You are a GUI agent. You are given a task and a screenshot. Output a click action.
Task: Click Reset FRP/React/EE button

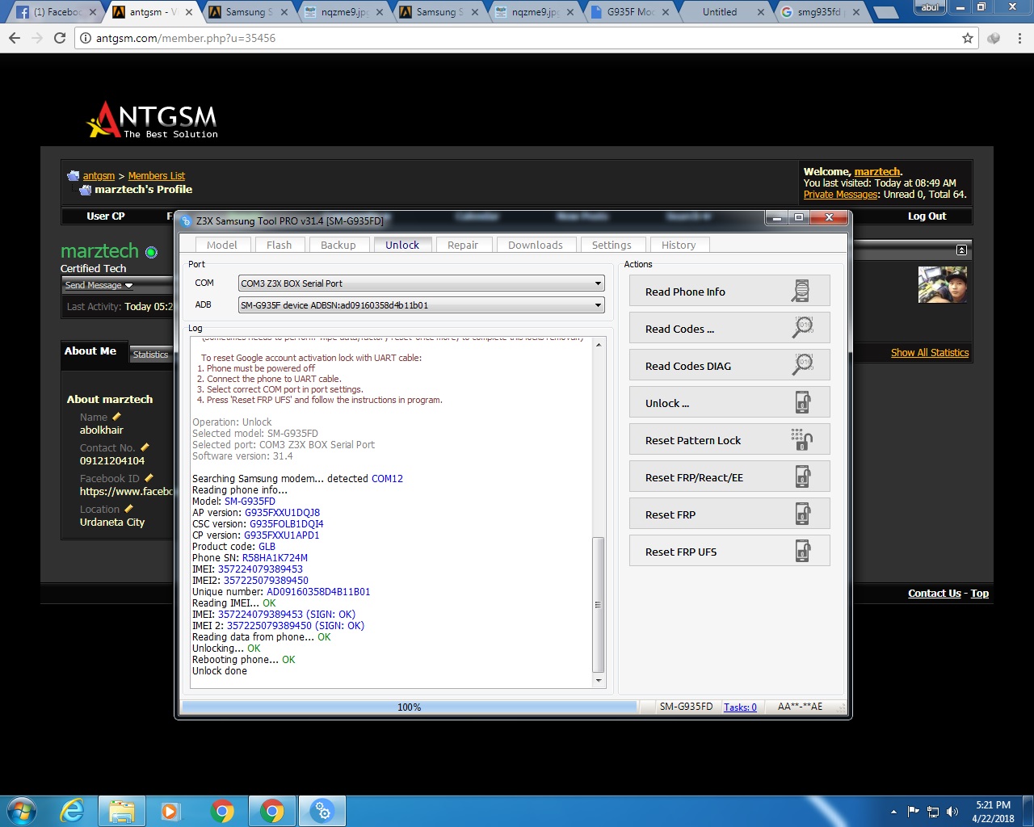coord(729,477)
